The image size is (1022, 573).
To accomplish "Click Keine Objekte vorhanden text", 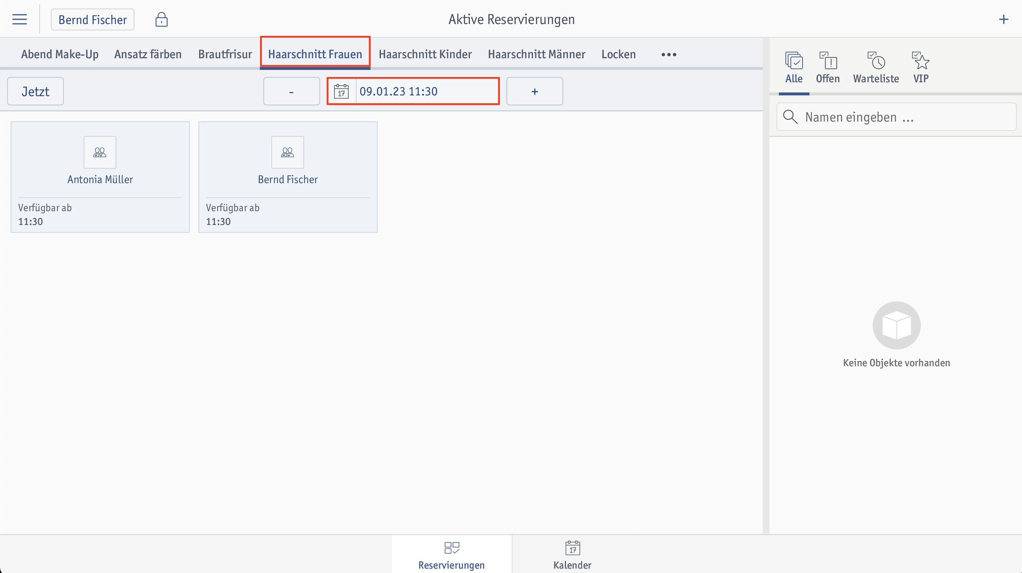I will (x=896, y=363).
